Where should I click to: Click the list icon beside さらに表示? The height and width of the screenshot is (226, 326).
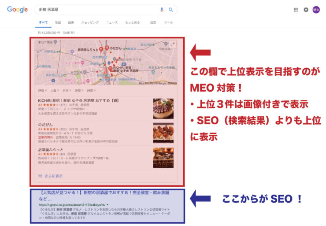40,176
